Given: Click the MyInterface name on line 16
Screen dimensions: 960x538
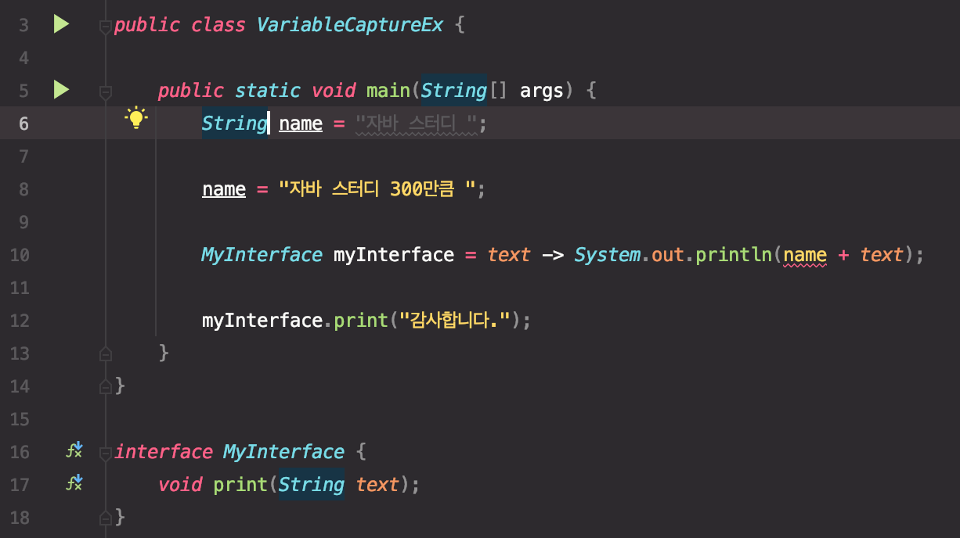Looking at the screenshot, I should click(x=283, y=452).
